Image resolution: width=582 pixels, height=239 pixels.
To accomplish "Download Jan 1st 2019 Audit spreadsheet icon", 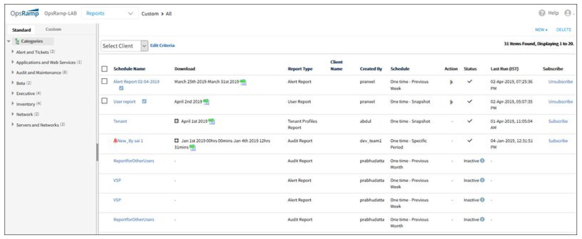I will pyautogui.click(x=192, y=148).
